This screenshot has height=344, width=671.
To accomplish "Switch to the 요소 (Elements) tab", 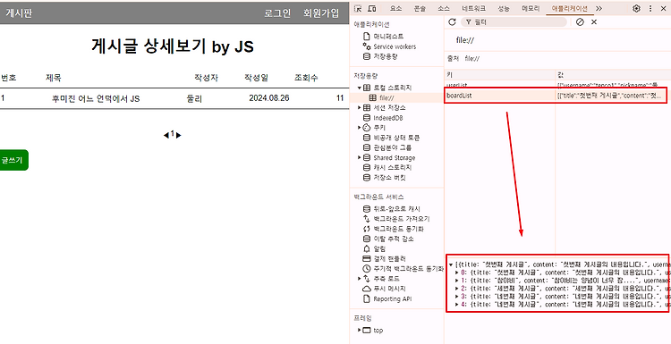I will 395,9.
